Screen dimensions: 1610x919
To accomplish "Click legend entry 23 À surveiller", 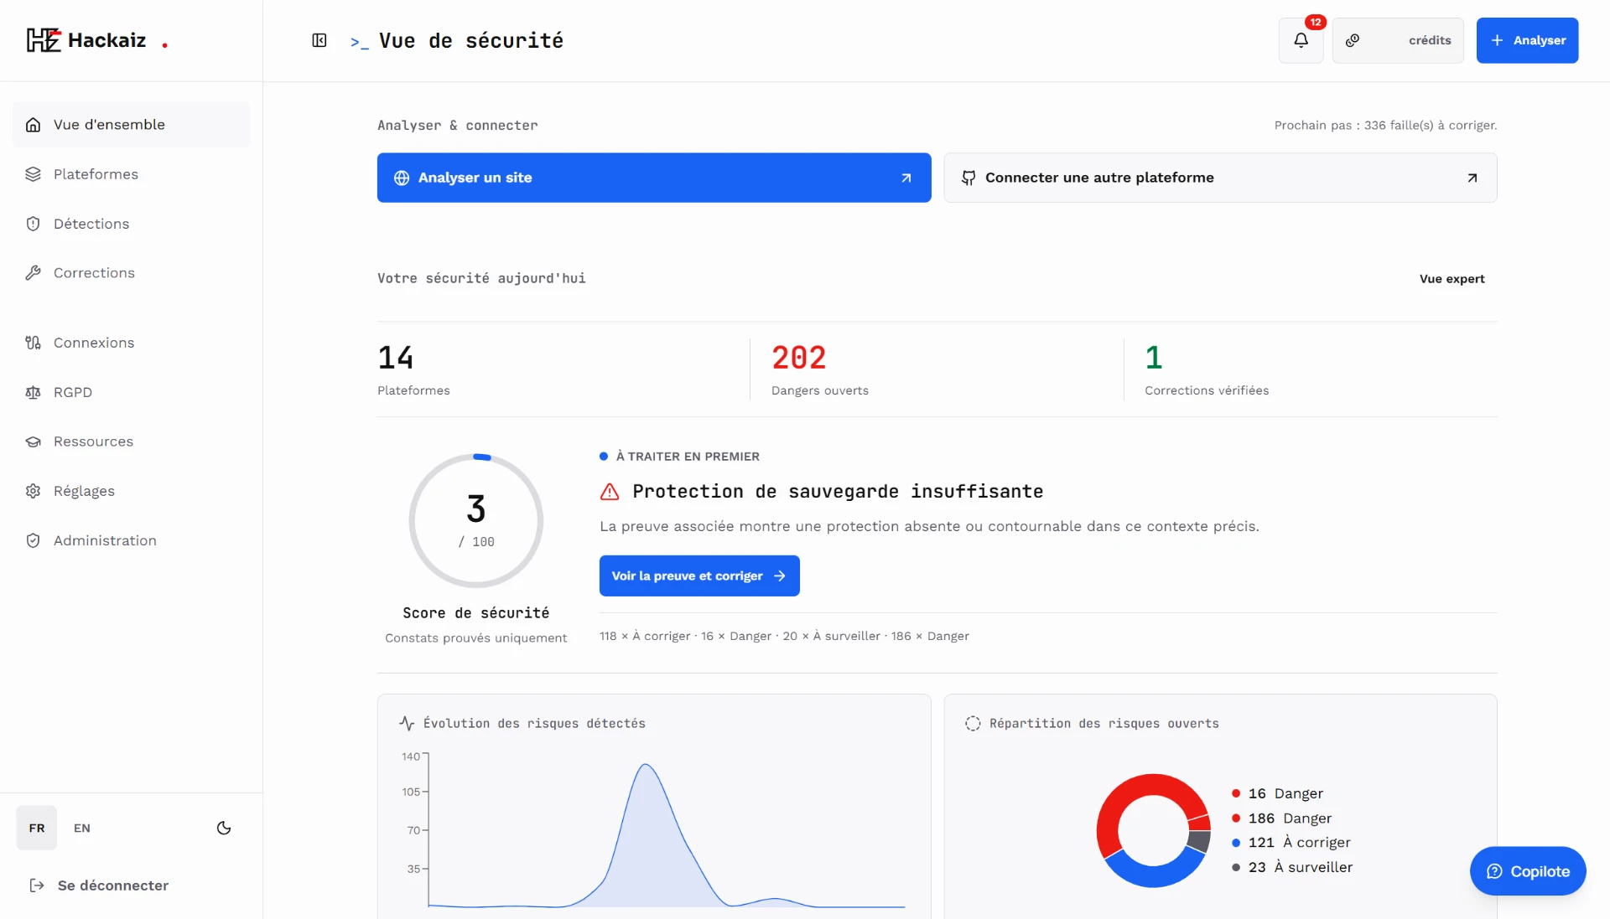I will 1292,867.
